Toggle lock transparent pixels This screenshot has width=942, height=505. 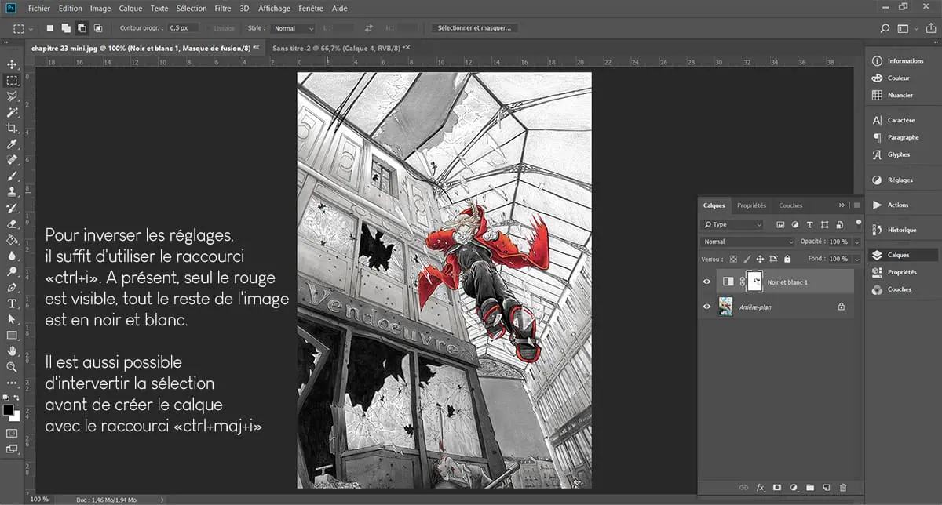[733, 258]
